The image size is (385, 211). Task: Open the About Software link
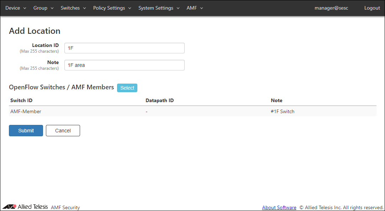pos(279,207)
